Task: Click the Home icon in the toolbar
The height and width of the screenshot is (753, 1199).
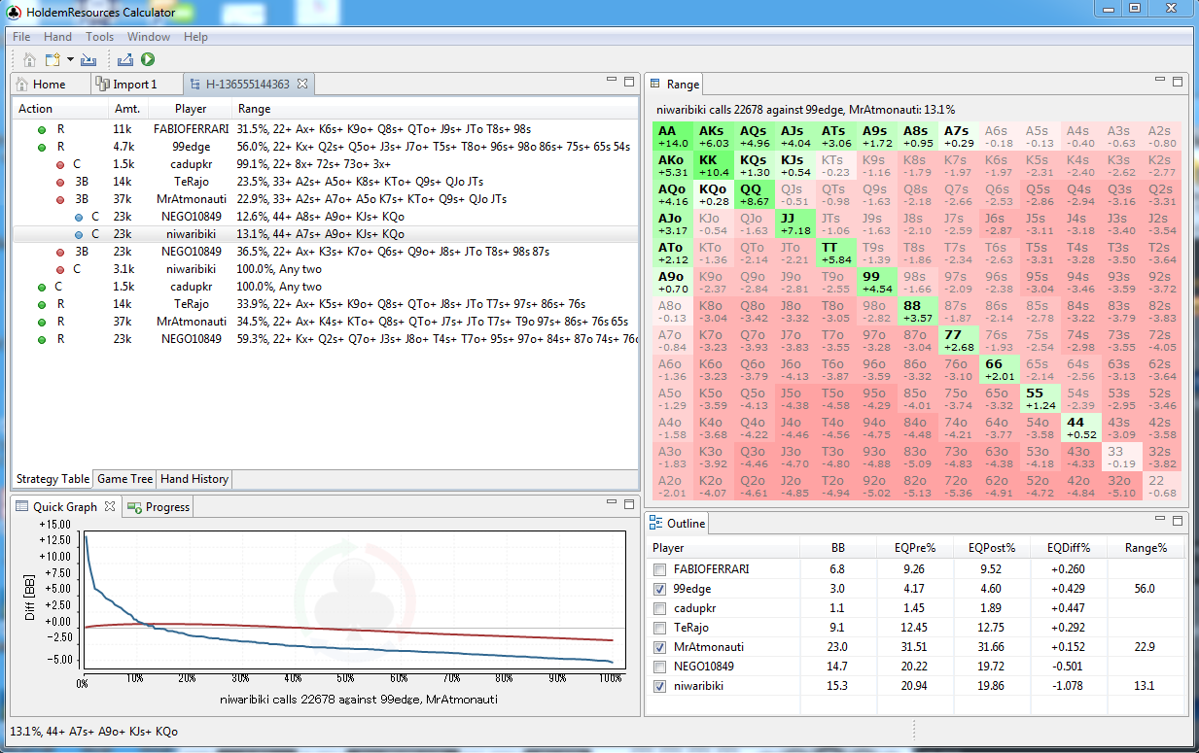Action: [29, 60]
